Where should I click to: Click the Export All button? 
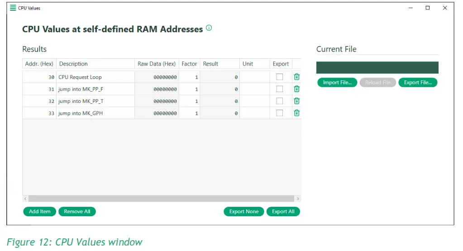click(x=283, y=212)
